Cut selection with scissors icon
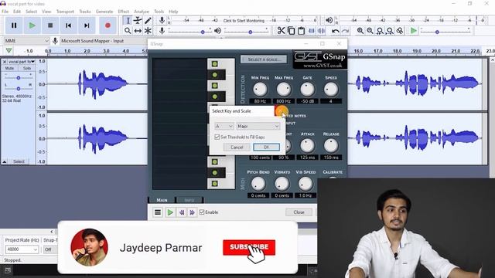Image resolution: width=495 pixels, height=278 pixels. [x=281, y=31]
